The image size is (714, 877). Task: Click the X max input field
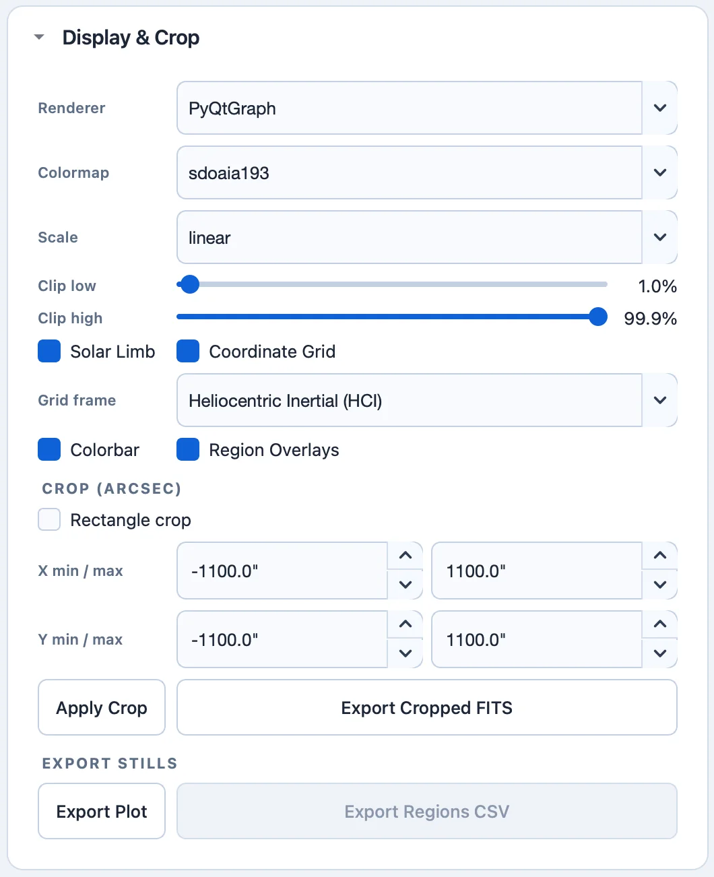[537, 571]
